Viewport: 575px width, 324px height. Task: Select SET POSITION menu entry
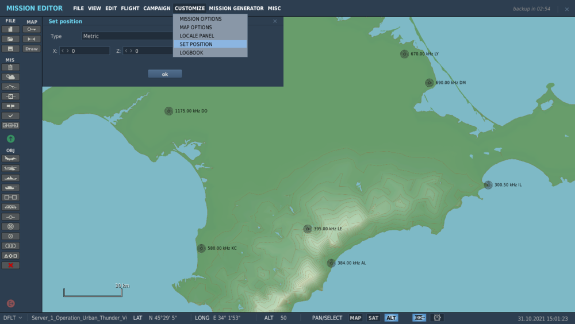pyautogui.click(x=210, y=44)
